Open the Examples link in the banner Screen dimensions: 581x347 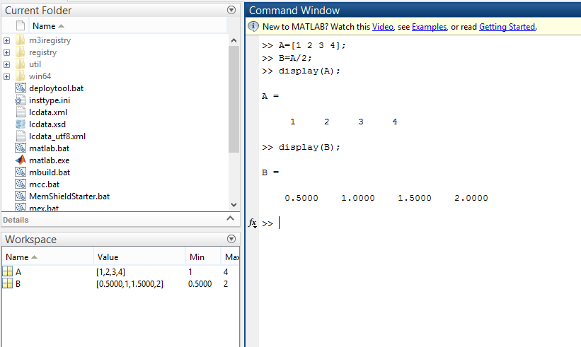point(429,27)
